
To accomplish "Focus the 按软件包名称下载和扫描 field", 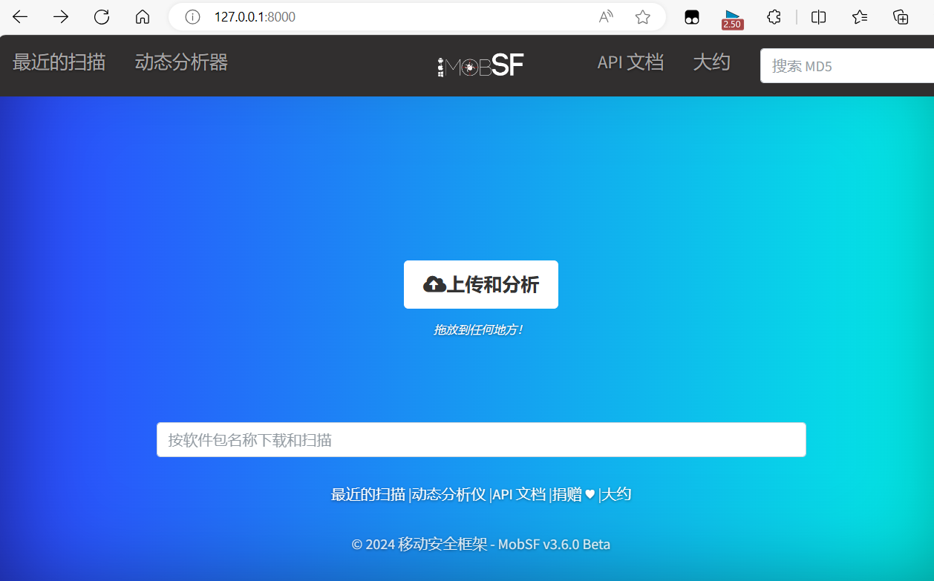I will pyautogui.click(x=481, y=440).
